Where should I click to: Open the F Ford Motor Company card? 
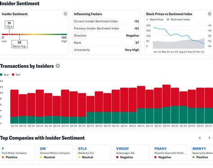17,153
